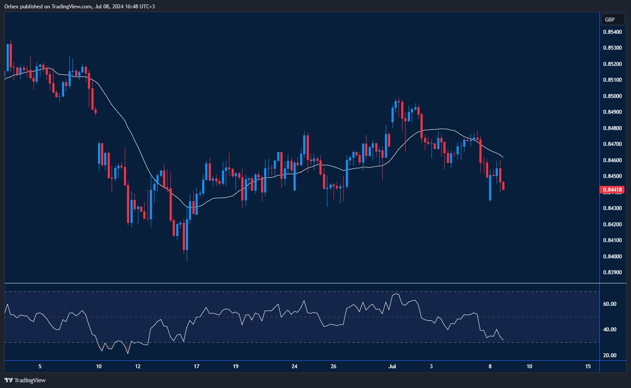The image size is (631, 388).
Task: Click the date label 8 on timeline
Action: tap(490, 366)
